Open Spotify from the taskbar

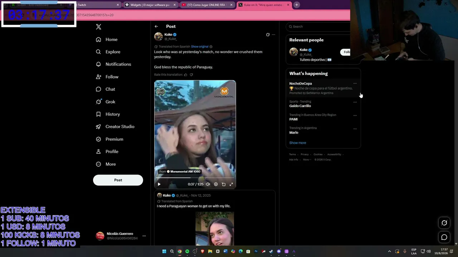tap(187, 251)
